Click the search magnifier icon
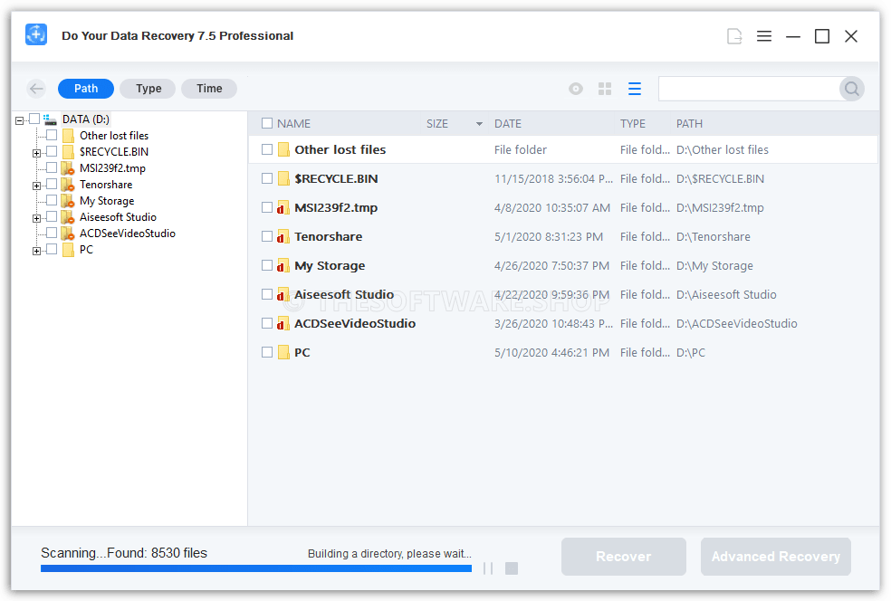 coord(851,89)
